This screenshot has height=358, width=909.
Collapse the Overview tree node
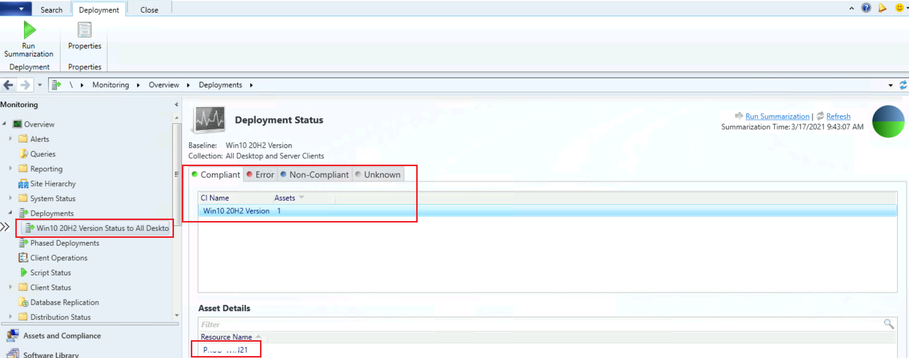point(4,124)
